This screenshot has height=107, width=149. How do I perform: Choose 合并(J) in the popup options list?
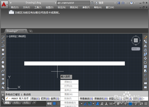69,90
